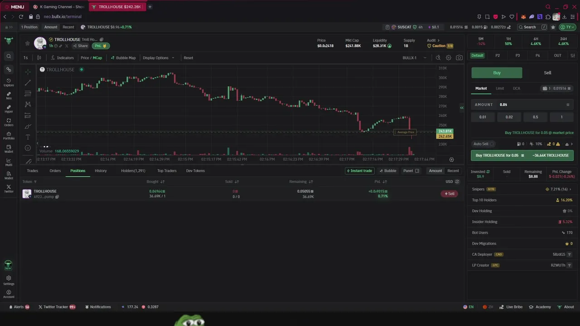Switch to Amount view in top bar
The image size is (580, 326).
point(51,27)
